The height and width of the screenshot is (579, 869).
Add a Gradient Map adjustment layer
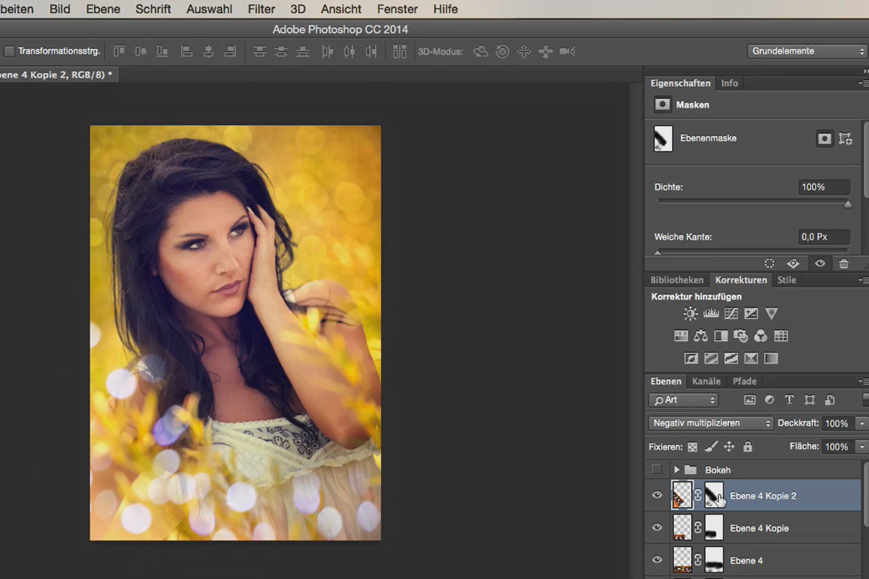click(x=771, y=358)
